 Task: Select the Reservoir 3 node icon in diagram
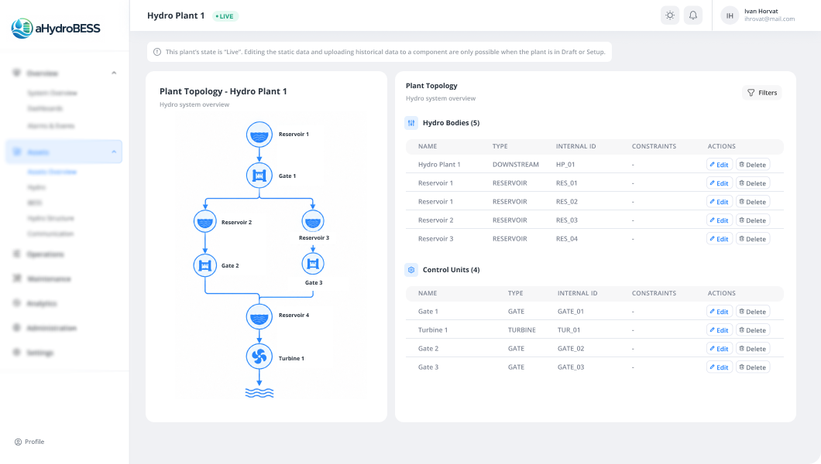(313, 221)
